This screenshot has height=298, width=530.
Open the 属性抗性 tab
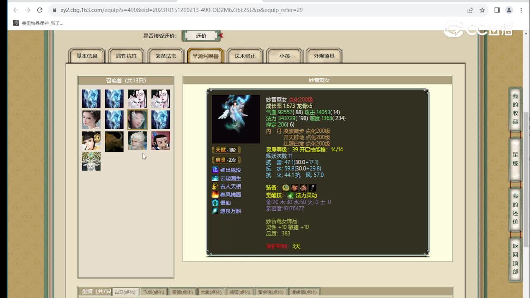coord(126,56)
